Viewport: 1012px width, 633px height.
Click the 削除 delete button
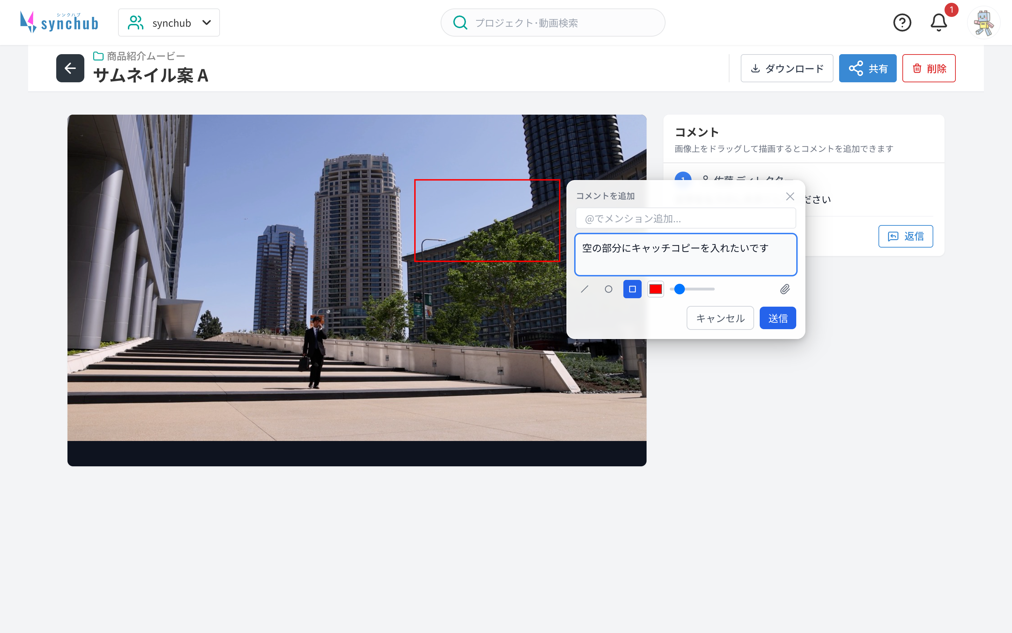coord(929,68)
